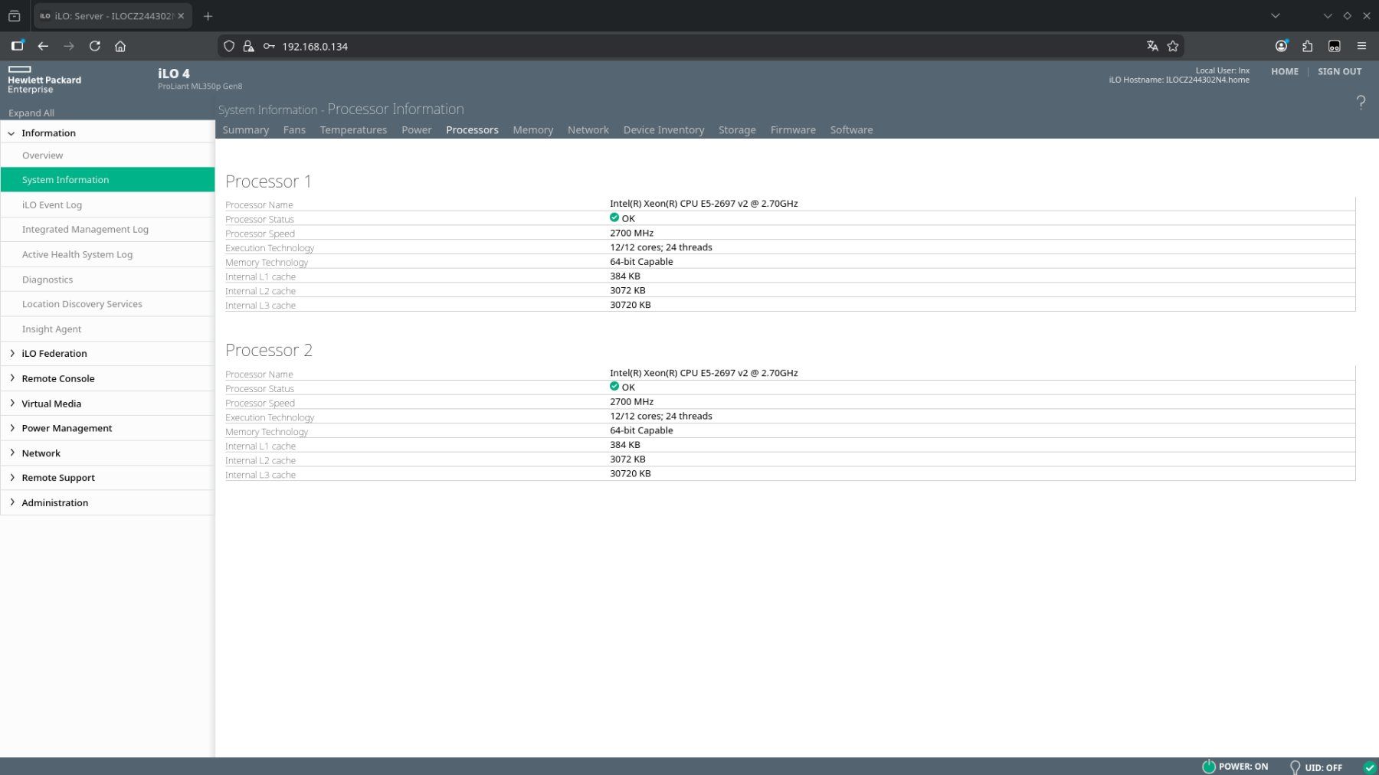Click the green health status check icon
The width and height of the screenshot is (1379, 775).
[x=1370, y=767]
